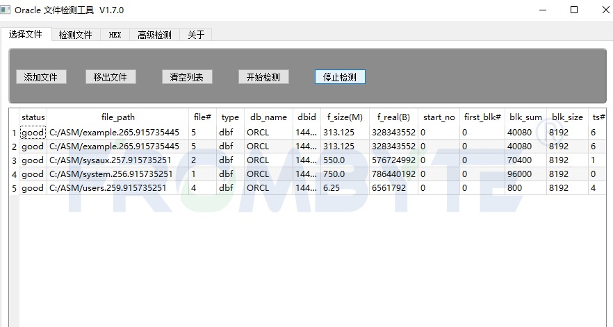Click the start_no column header

tap(439, 117)
